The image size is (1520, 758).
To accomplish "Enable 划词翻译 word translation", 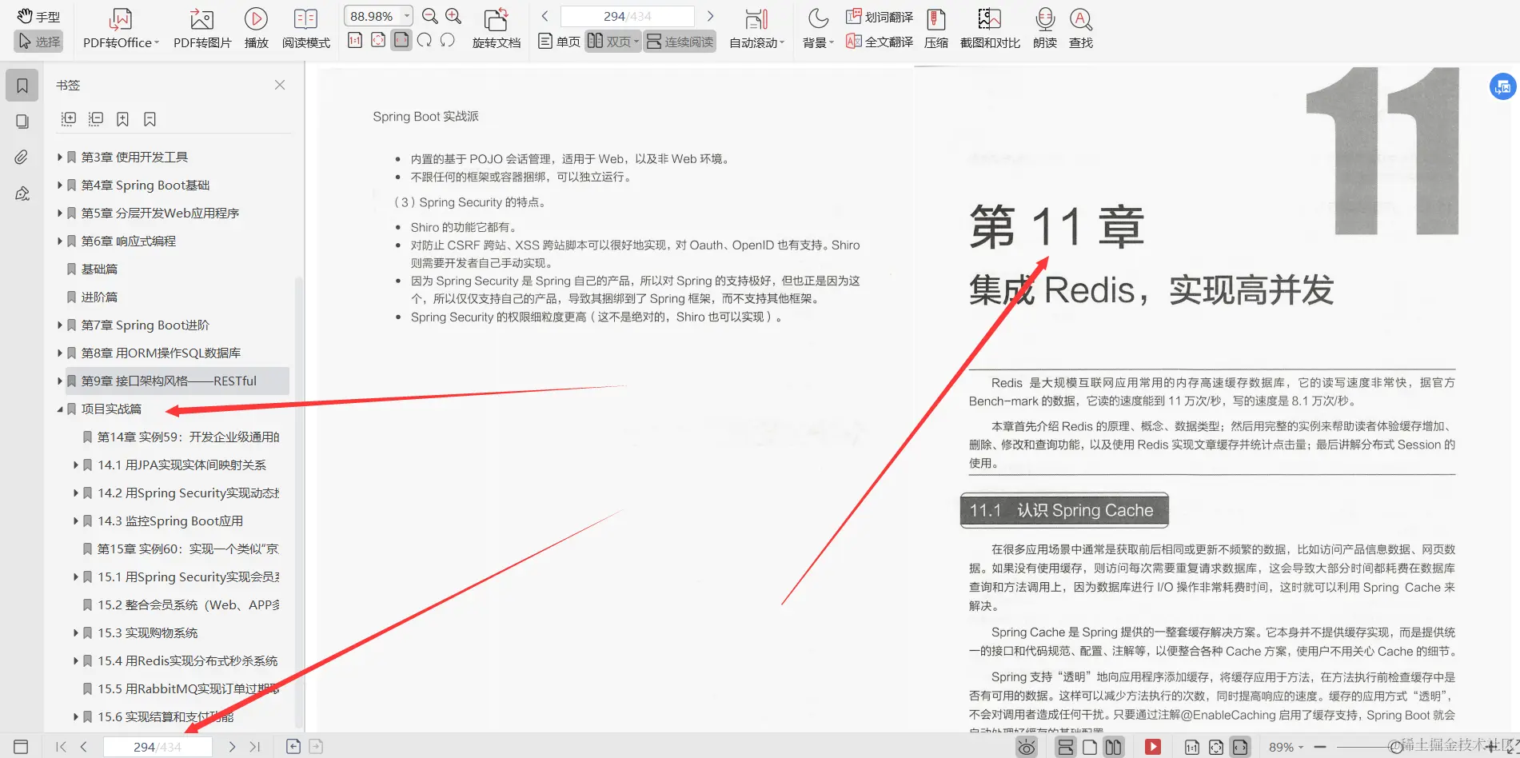I will [880, 16].
